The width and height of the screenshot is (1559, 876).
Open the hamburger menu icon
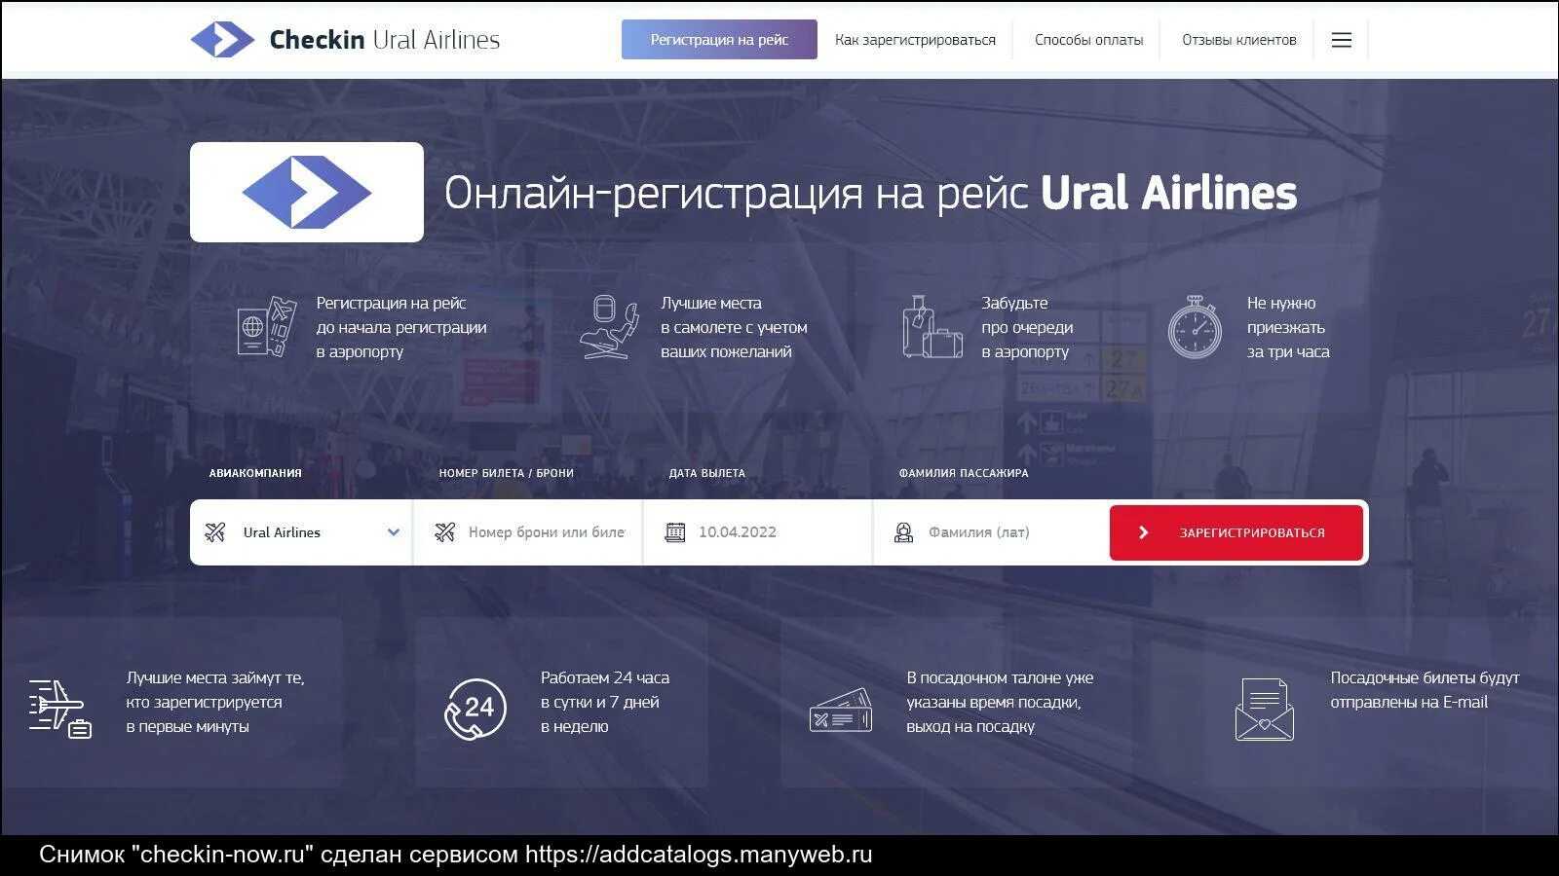[1342, 40]
